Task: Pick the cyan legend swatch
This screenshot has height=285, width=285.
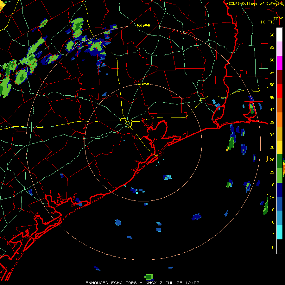Action: click(x=280, y=232)
